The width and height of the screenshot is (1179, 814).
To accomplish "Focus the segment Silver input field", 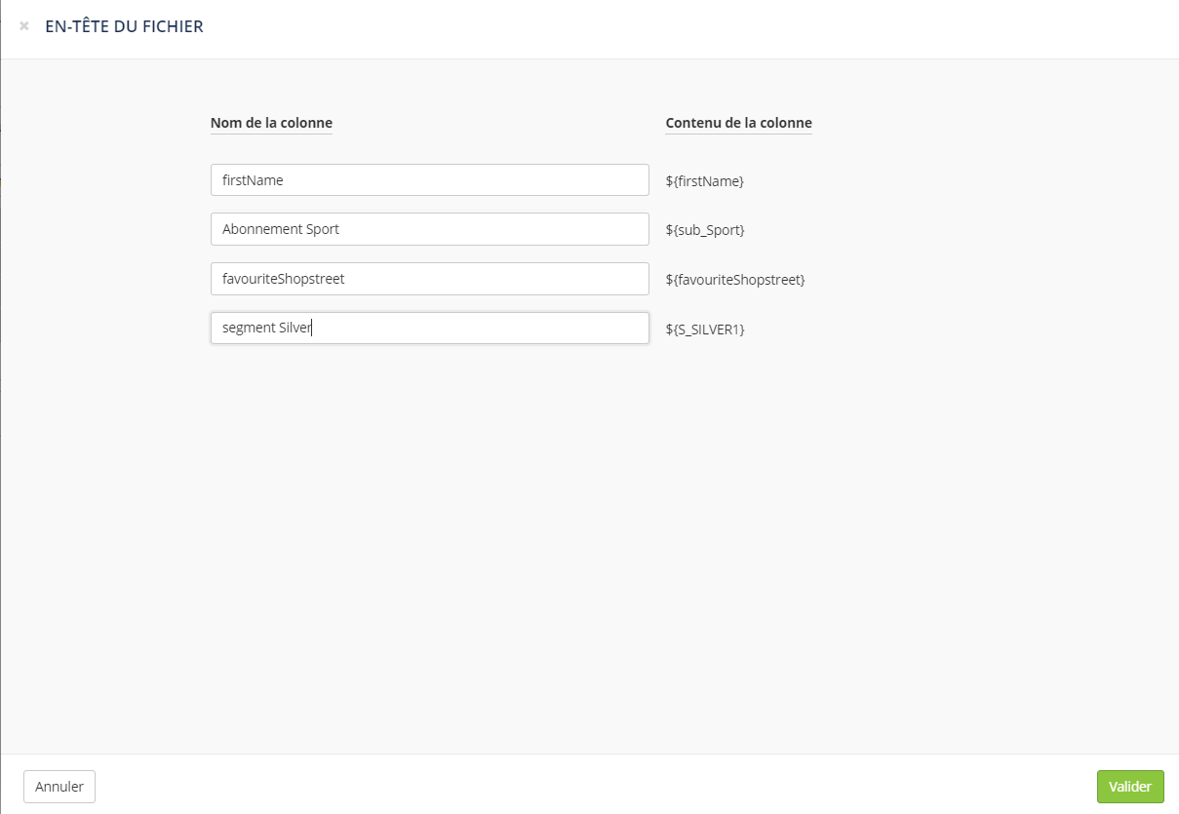I will click(429, 329).
